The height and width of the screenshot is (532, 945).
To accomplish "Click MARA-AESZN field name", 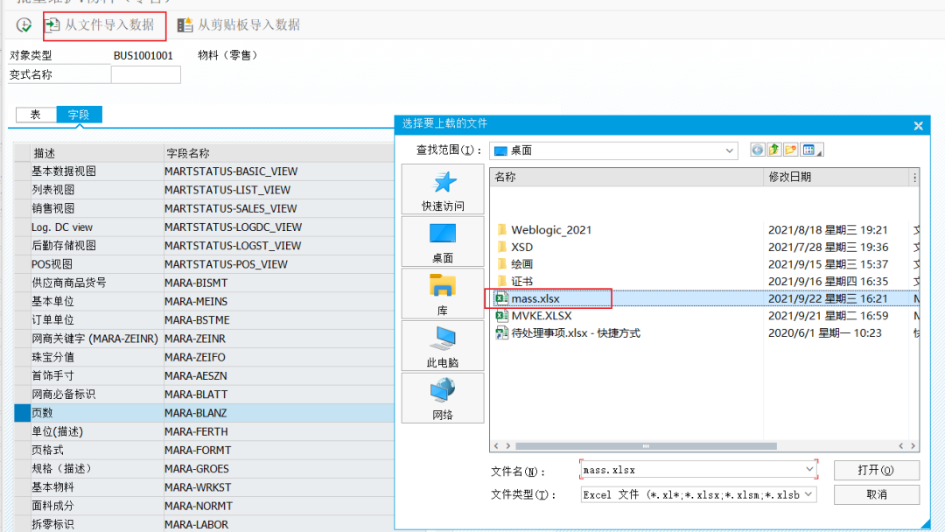I will 196,376.
